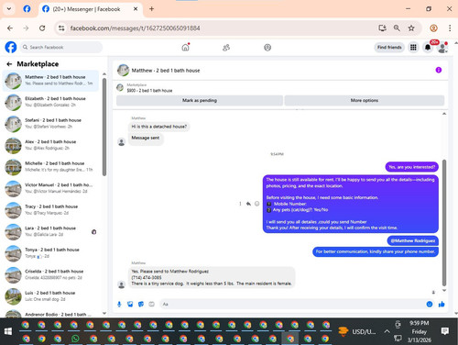Screen dimensions: 458x345
Task: Reply to the house details message arrow
Action: 248,204
